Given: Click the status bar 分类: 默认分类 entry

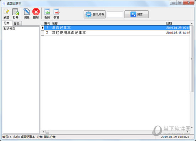Looking at the screenshot, I should coord(46,137).
